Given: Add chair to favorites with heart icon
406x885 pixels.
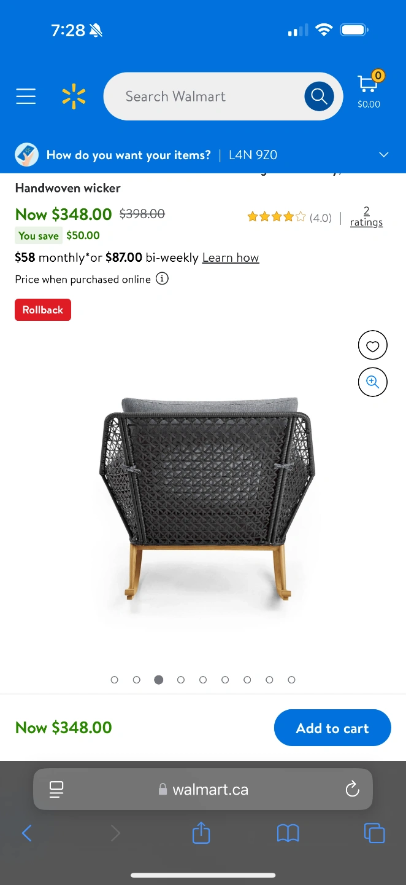Looking at the screenshot, I should 373,345.
